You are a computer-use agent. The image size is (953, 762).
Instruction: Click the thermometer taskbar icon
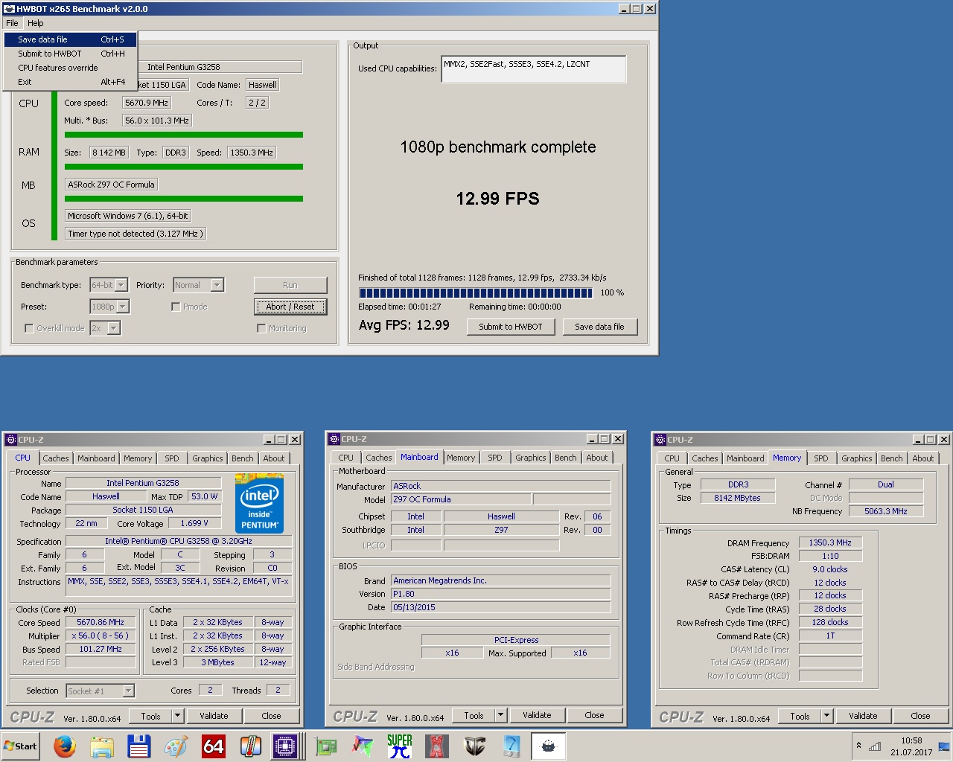tap(251, 746)
